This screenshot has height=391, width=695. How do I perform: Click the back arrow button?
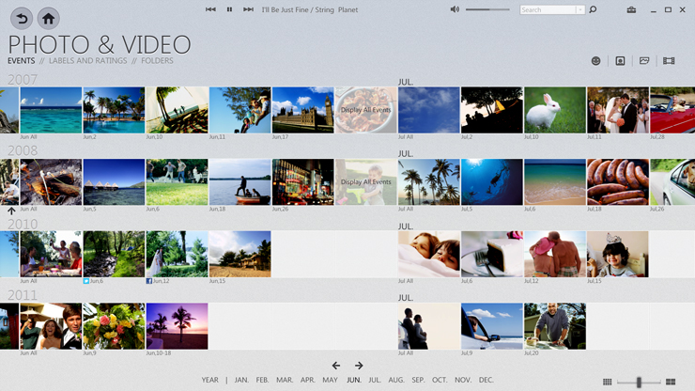(x=21, y=18)
